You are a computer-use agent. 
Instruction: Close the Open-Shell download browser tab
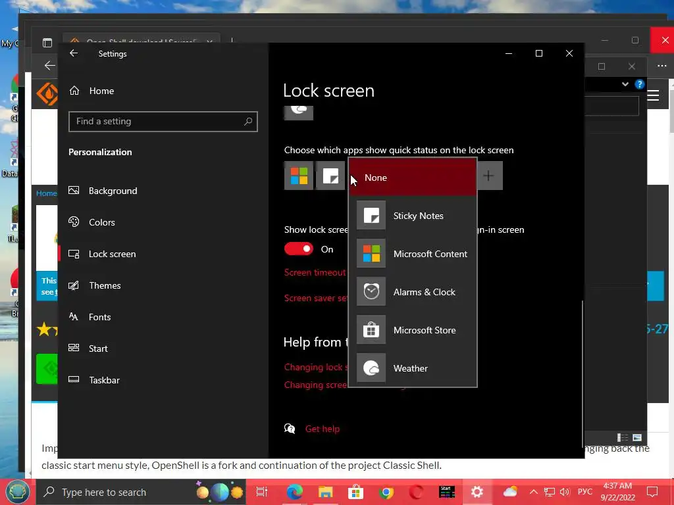[x=210, y=41]
